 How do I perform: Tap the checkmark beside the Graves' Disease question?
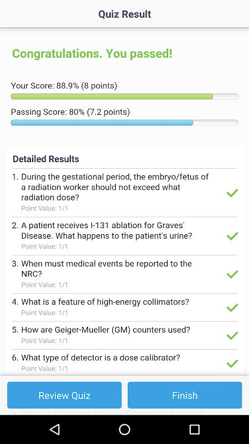click(232, 236)
